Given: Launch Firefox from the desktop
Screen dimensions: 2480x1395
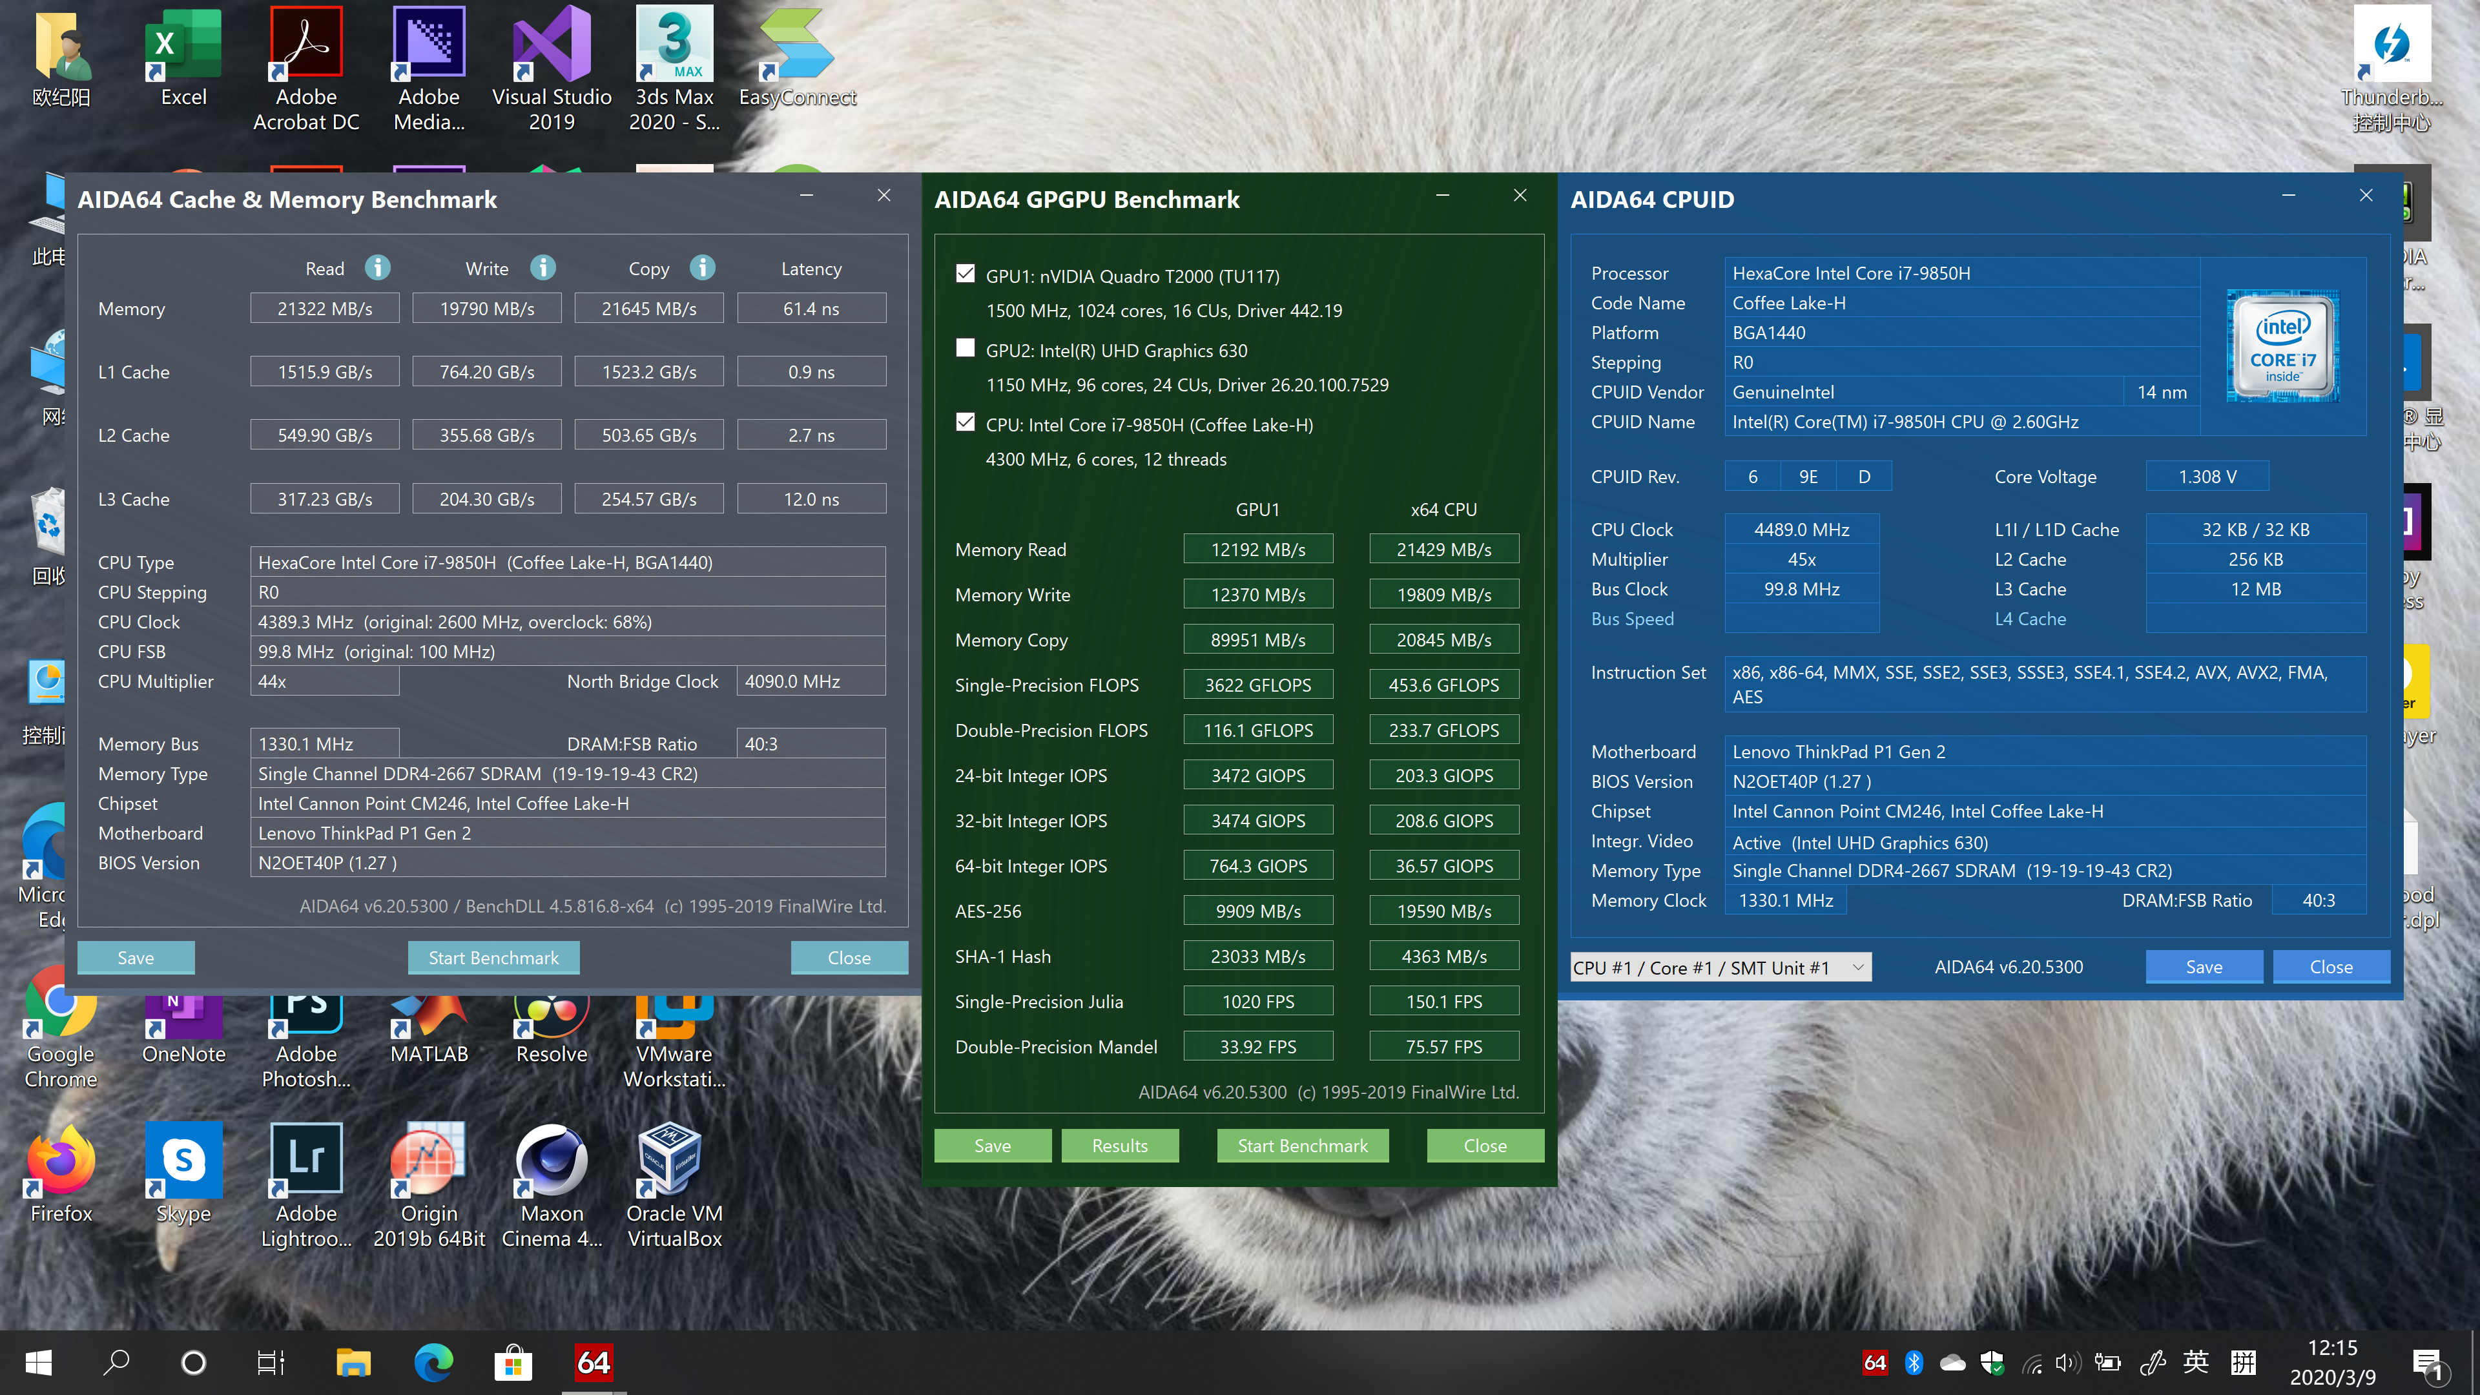Looking at the screenshot, I should click(x=61, y=1173).
